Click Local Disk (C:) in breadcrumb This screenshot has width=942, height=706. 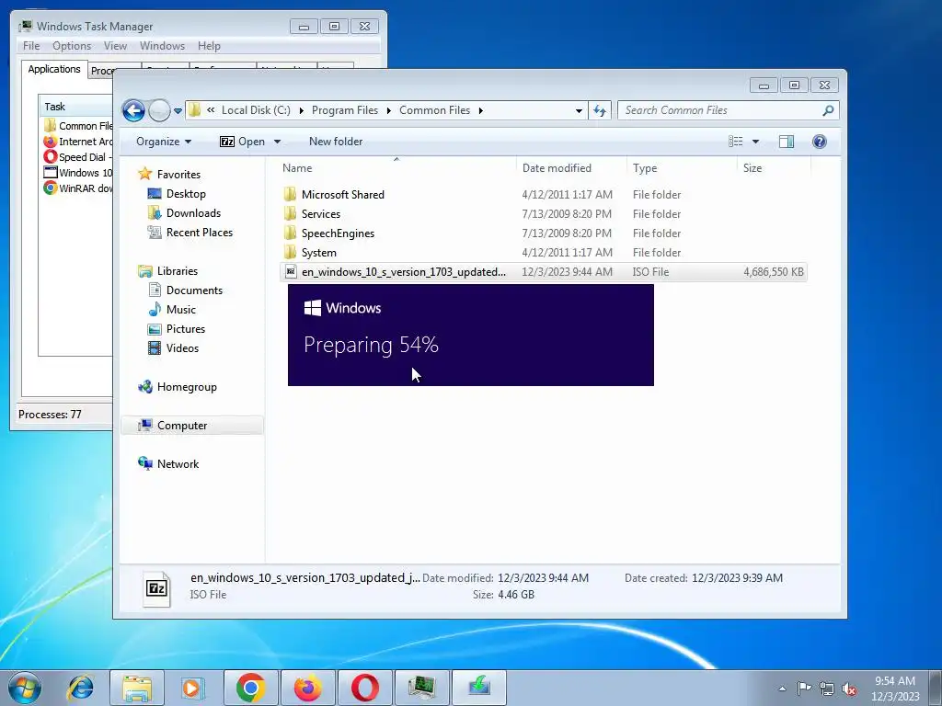tap(256, 110)
